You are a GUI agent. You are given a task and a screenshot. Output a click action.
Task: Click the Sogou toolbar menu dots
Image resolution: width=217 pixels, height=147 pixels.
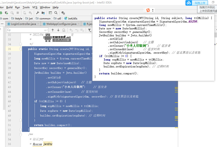[153, 10]
